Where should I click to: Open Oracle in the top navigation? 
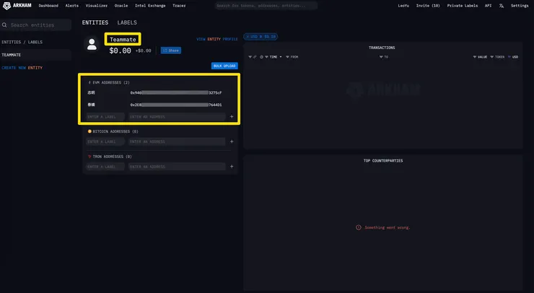coord(121,6)
